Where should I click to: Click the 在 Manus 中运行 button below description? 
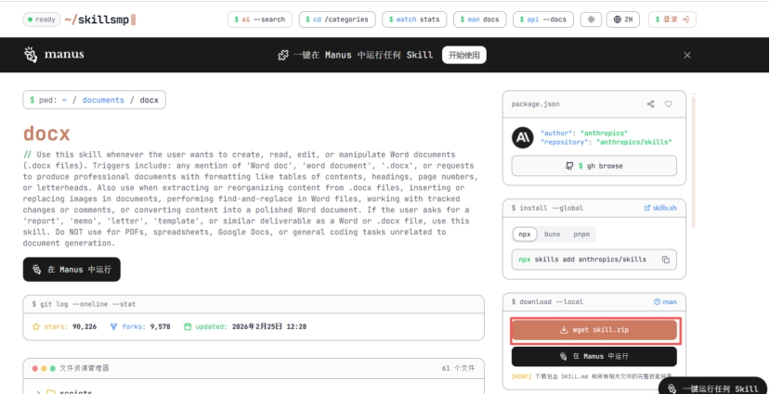(x=72, y=270)
